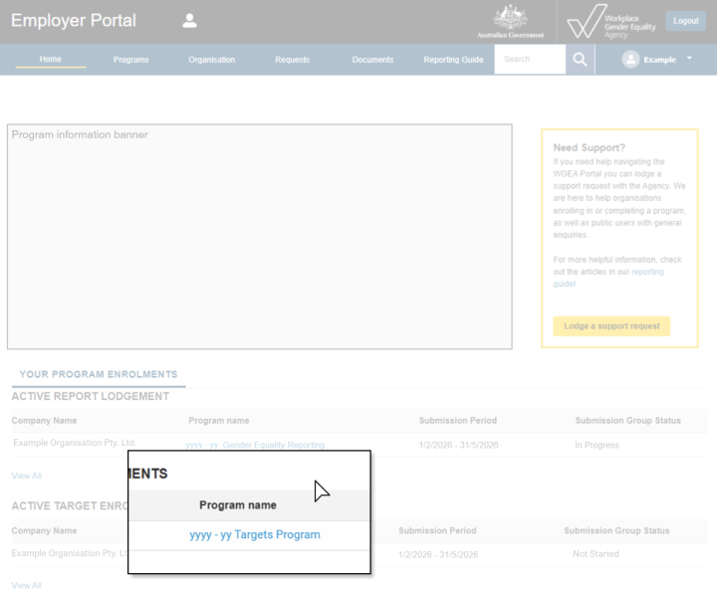Click Lodge a support request button
Viewport: 717px width, 593px height.
(611, 326)
